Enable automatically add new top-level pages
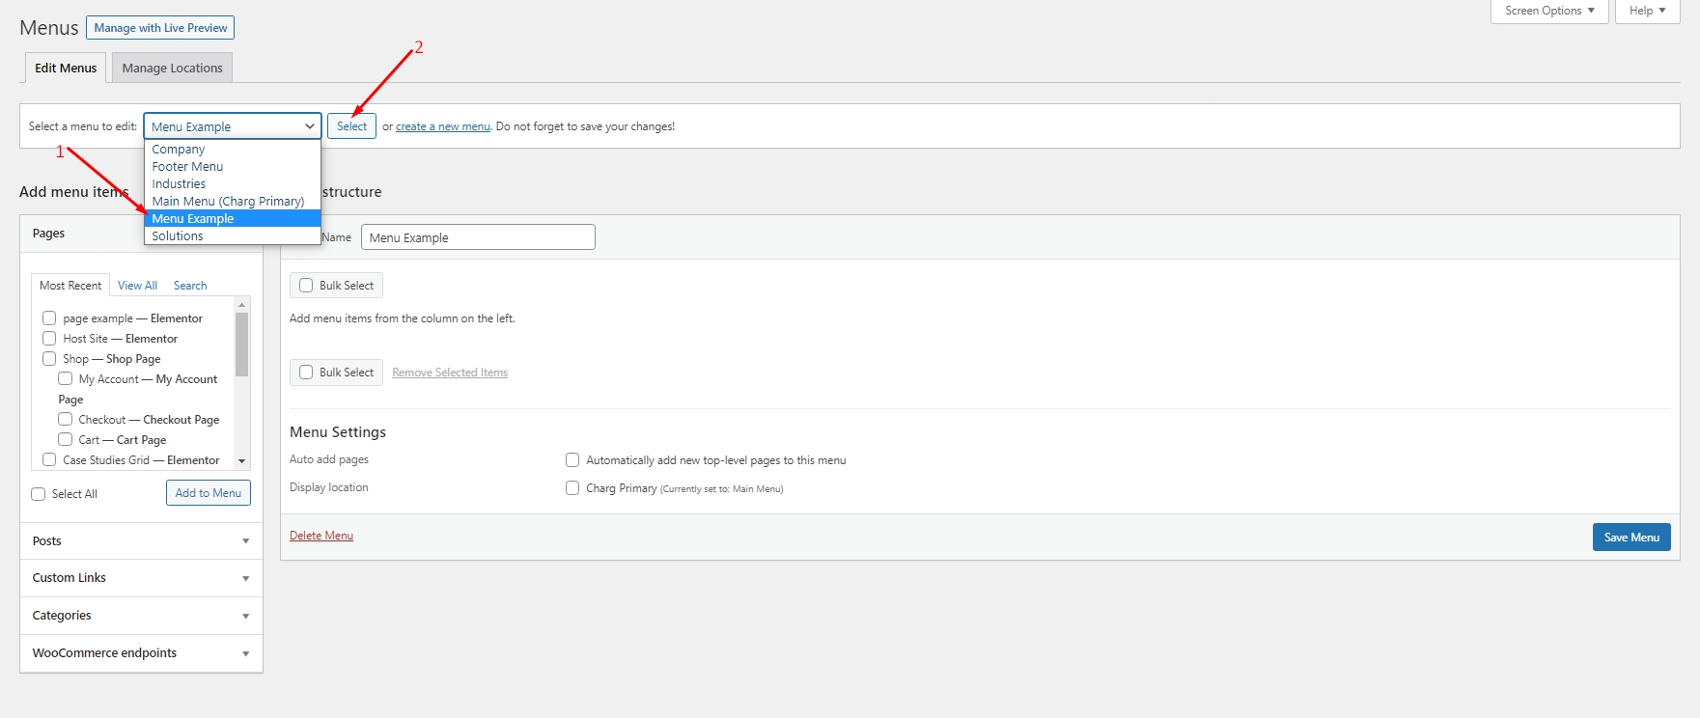Viewport: 1700px width, 718px height. click(x=572, y=460)
